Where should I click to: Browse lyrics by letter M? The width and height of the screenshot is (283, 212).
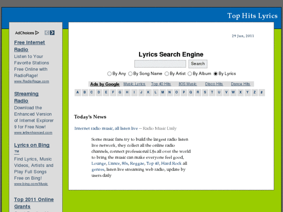coord(163,93)
